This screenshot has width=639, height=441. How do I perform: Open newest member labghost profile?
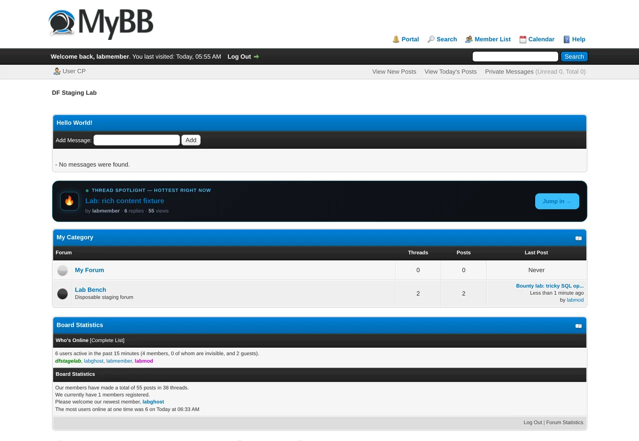coord(153,402)
